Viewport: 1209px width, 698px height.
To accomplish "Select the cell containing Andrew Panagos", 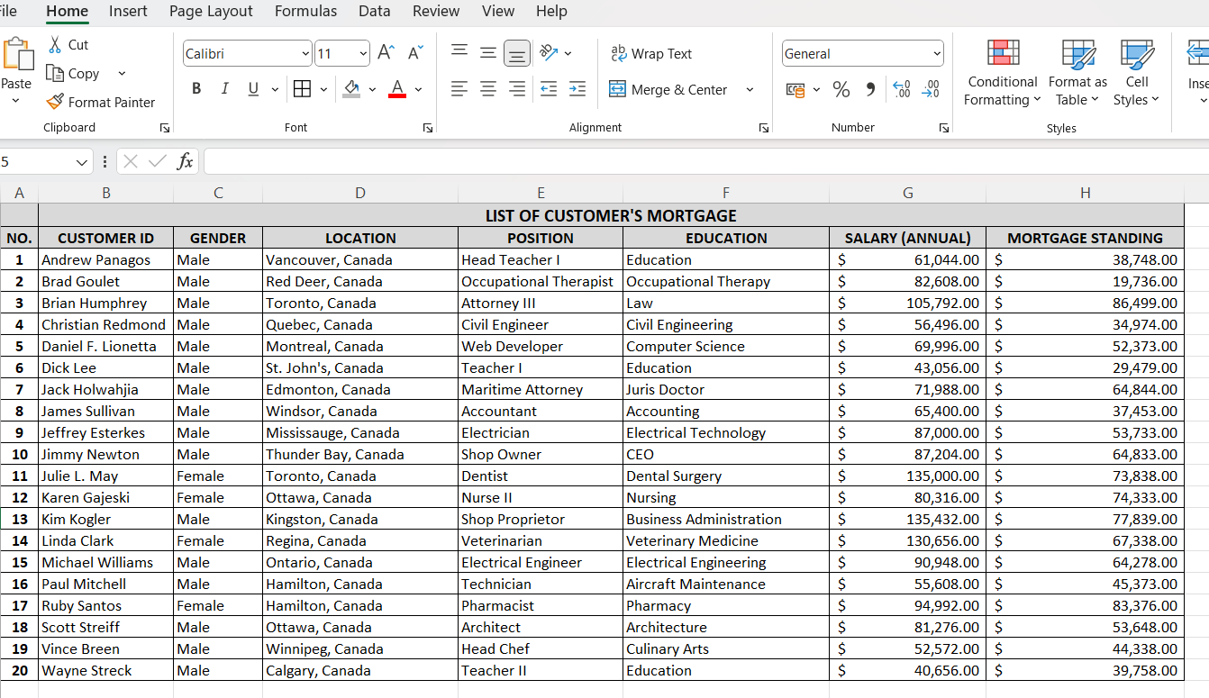I will pyautogui.click(x=106, y=259).
